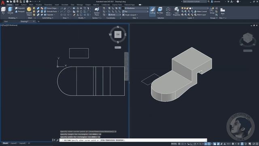
Task: Switch to the Solid ribbon tab
Action: pyautogui.click(x=17, y=5)
